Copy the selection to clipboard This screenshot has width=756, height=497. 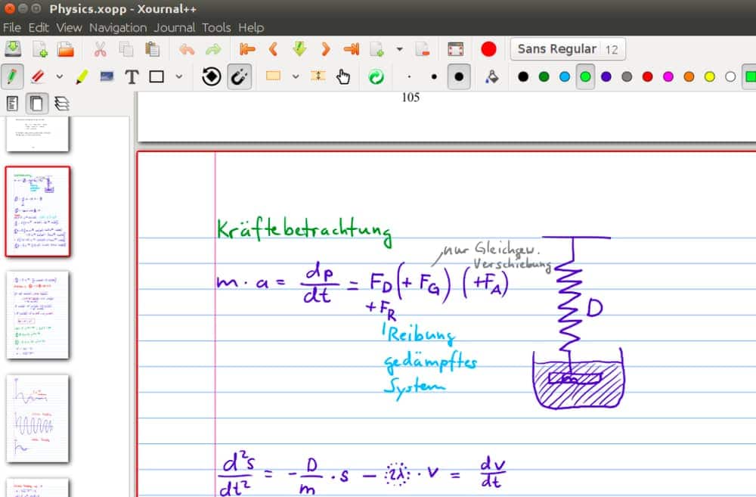[x=125, y=49]
